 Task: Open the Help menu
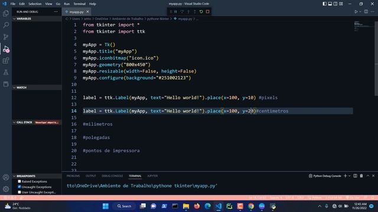click(93, 4)
